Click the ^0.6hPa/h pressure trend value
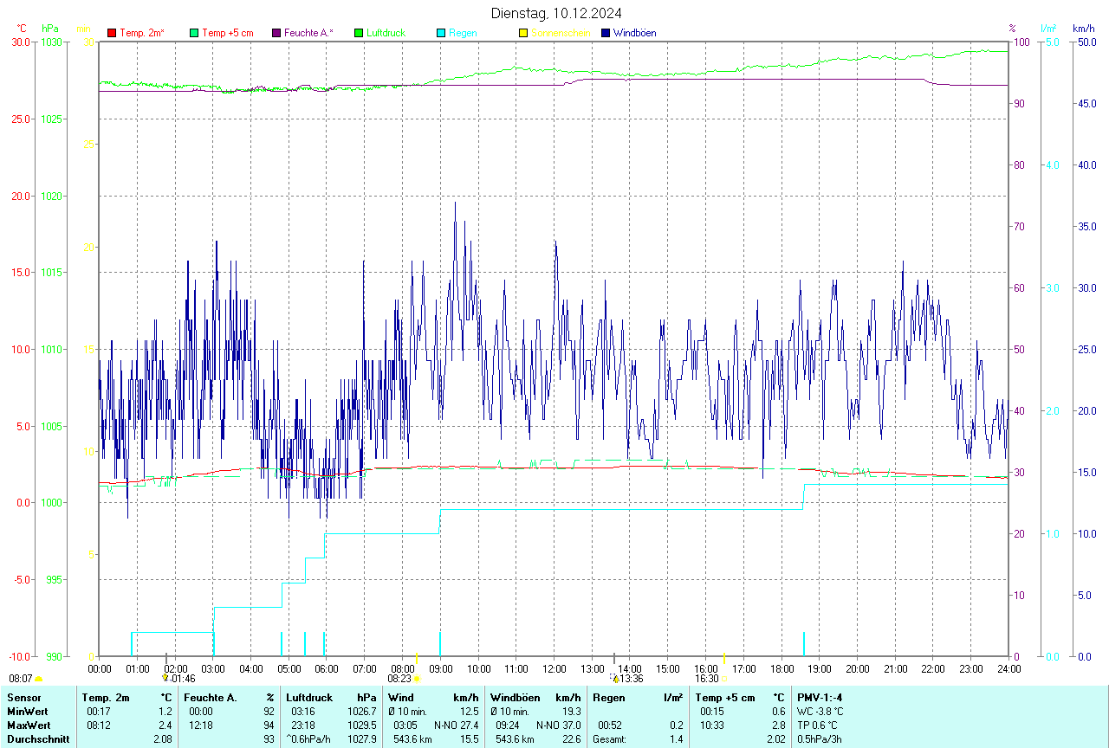1109x748 pixels. point(310,739)
